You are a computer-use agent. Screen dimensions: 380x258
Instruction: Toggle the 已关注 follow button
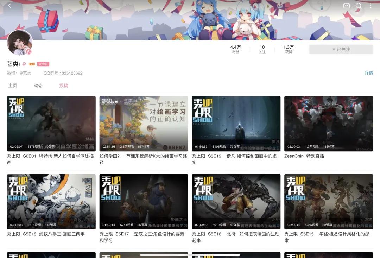[x=341, y=49]
